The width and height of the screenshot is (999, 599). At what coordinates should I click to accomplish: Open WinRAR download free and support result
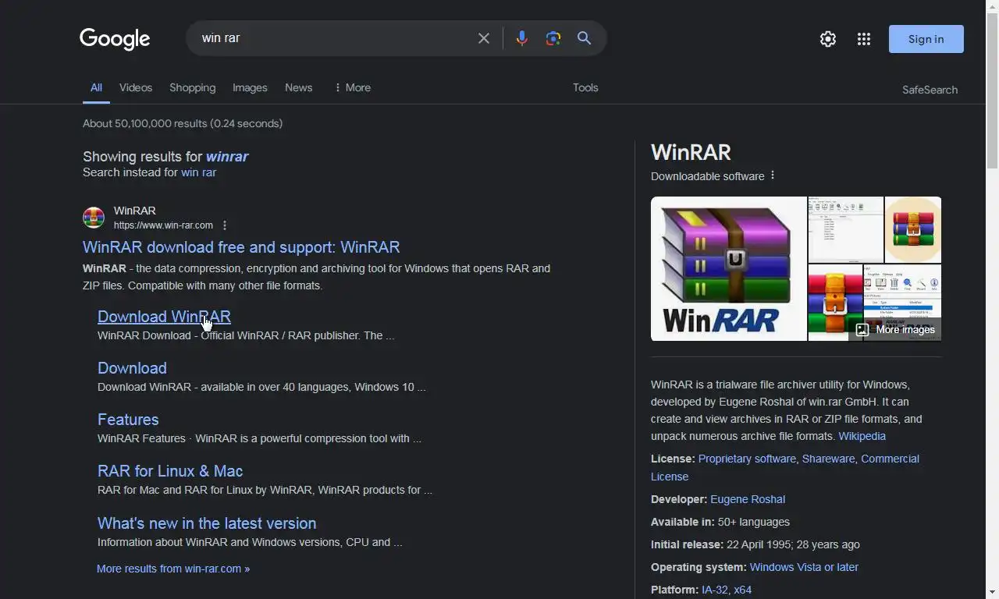[x=241, y=247]
